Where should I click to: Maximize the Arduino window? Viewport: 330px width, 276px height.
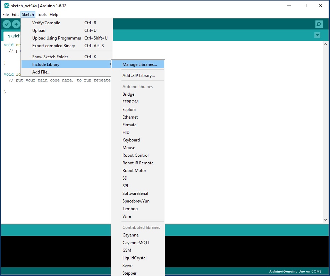[x=305, y=6]
